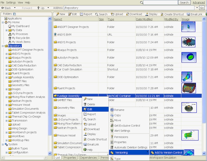Click the Autodyn Projects thumbnail image

(x=189, y=57)
